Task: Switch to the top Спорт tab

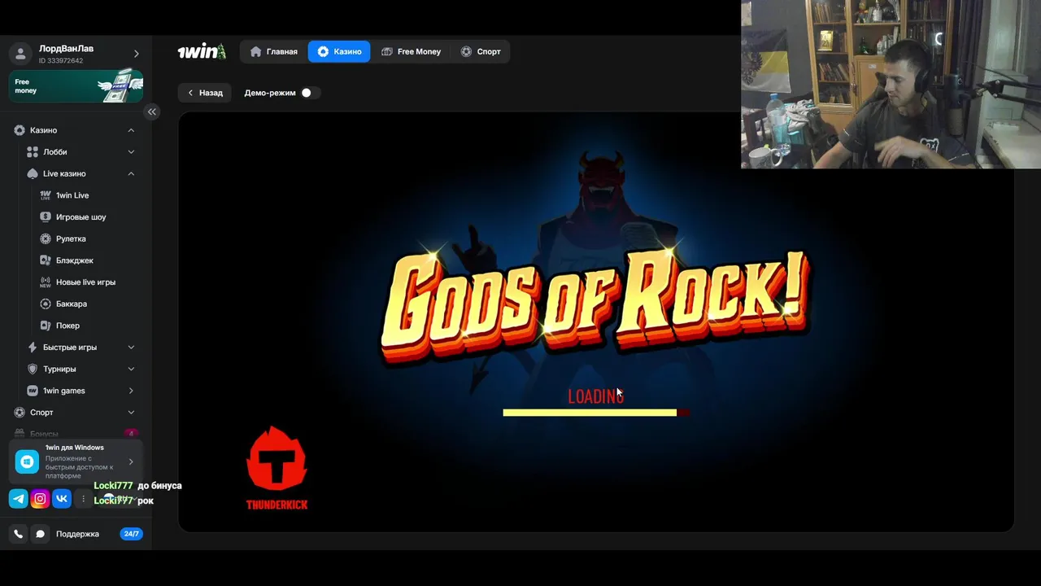Action: pyautogui.click(x=480, y=51)
